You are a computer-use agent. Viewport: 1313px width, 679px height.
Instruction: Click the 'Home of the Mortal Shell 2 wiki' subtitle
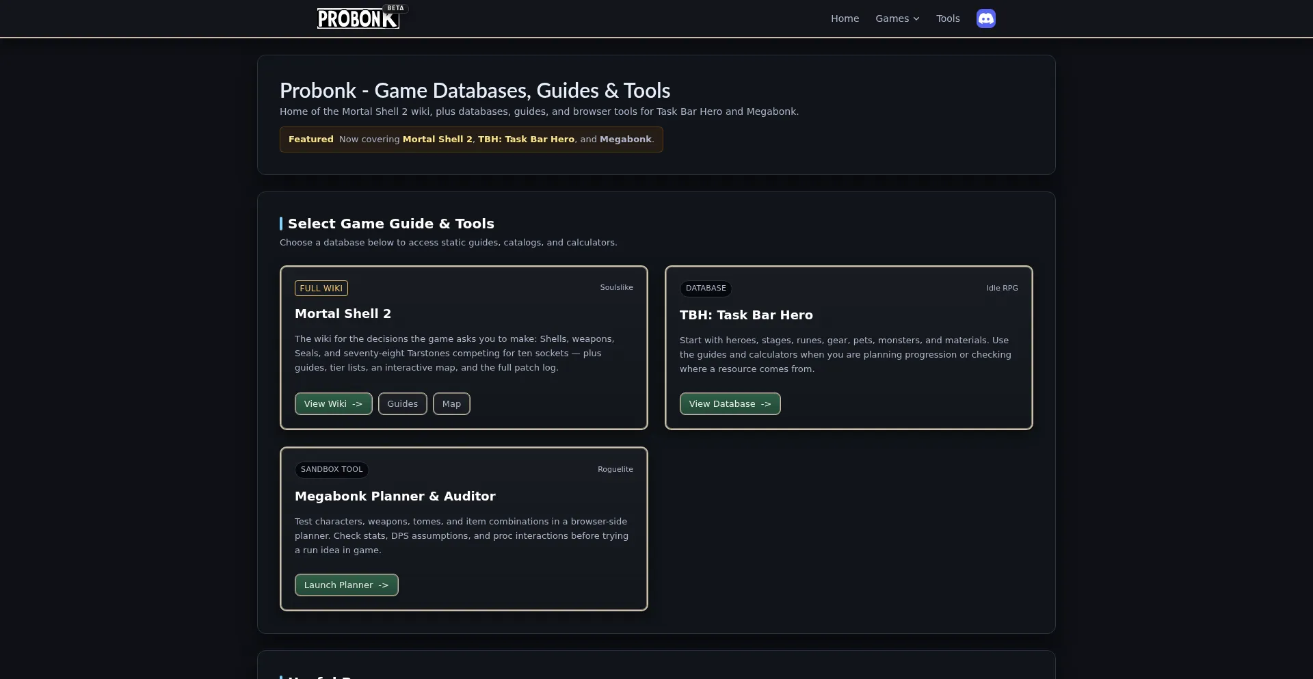[x=539, y=111]
